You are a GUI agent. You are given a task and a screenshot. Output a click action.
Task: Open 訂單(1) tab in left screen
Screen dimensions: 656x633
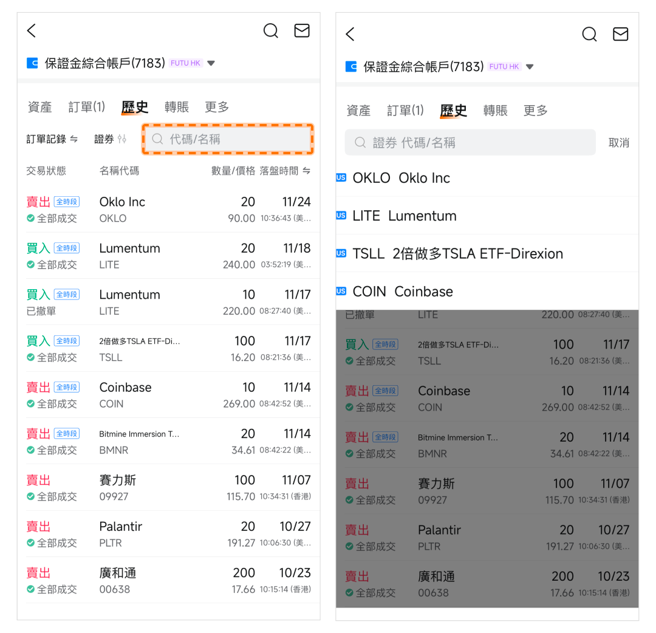(x=87, y=108)
